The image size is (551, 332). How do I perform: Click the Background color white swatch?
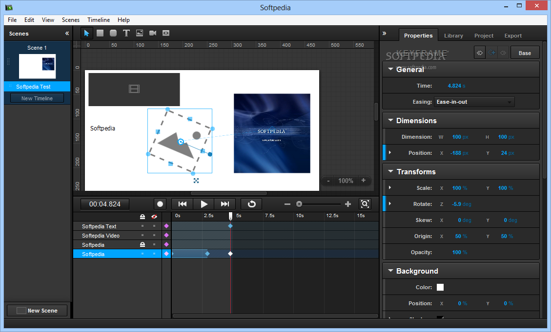tap(440, 287)
